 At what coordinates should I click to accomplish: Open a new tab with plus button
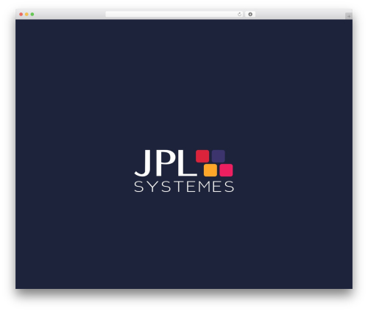349,16
